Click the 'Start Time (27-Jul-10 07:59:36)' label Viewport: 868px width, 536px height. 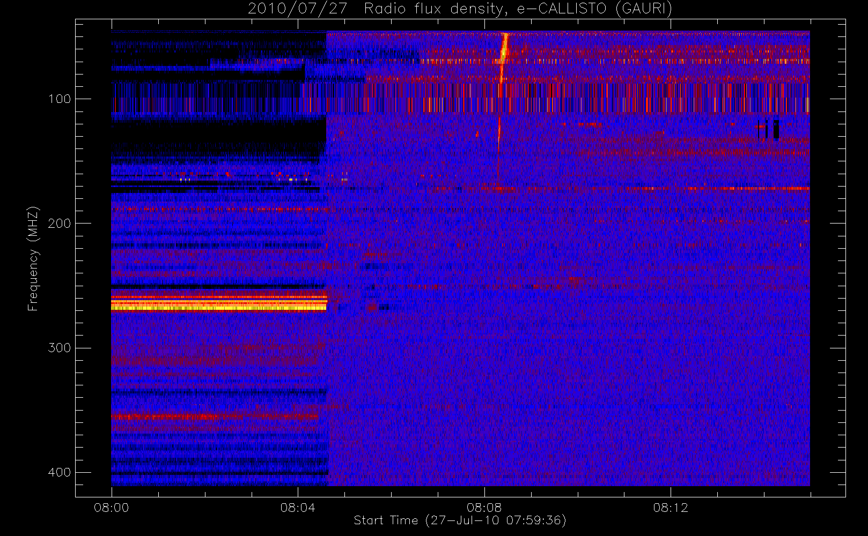coord(460,520)
